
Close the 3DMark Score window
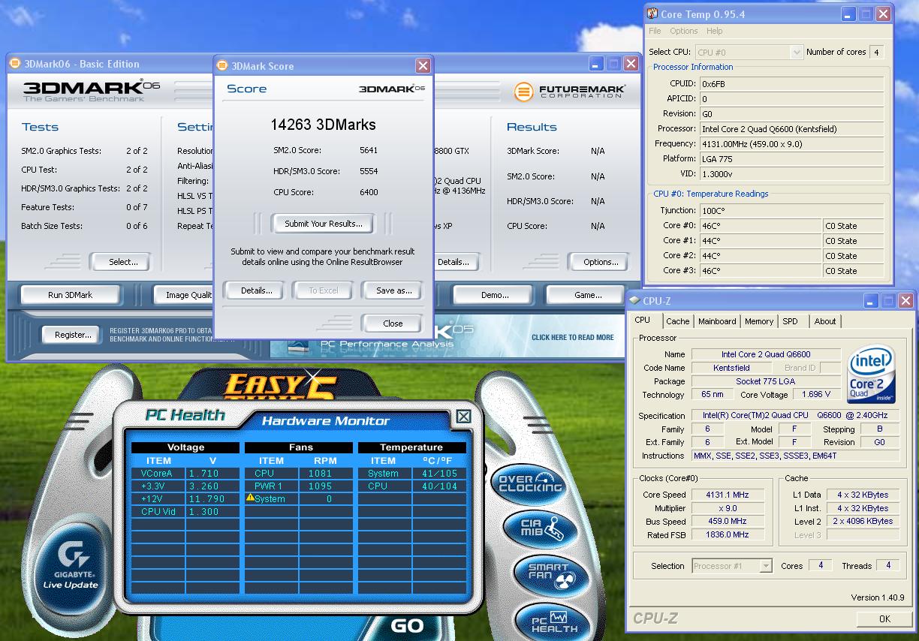[x=423, y=66]
